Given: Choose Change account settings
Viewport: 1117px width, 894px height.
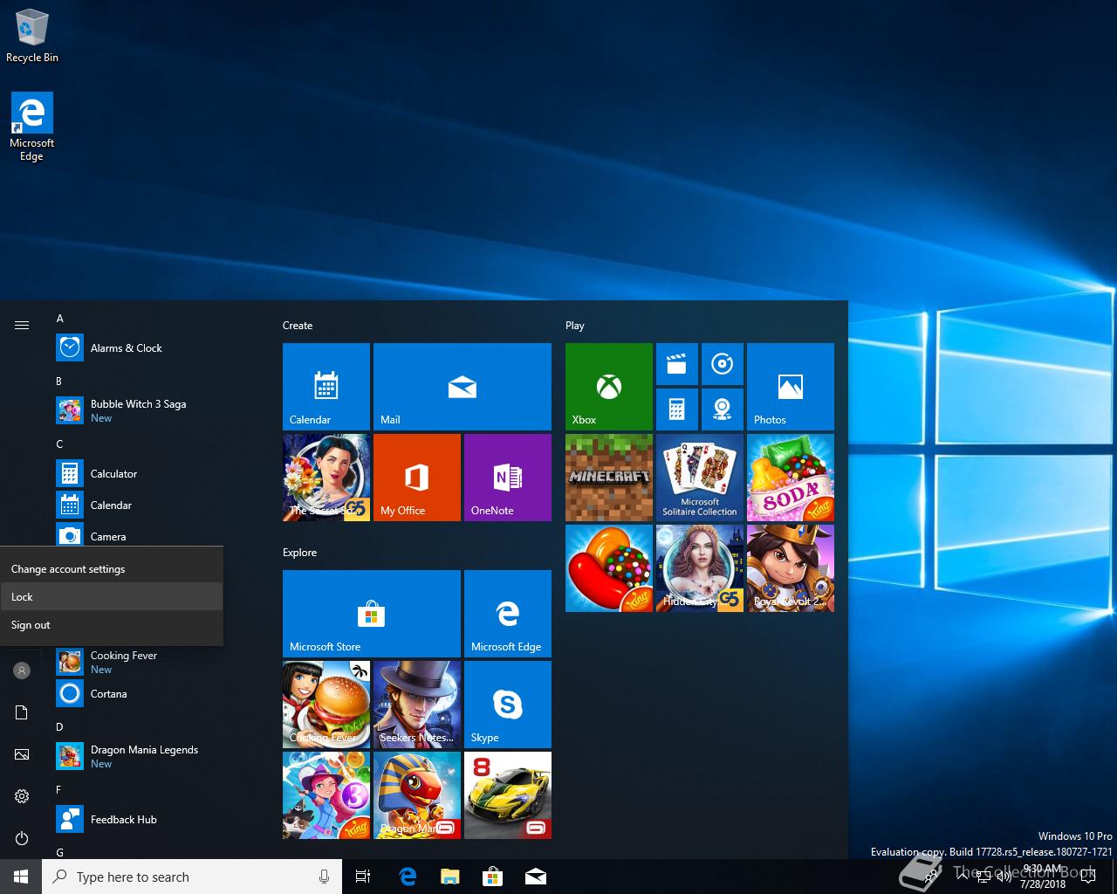Looking at the screenshot, I should coord(112,569).
